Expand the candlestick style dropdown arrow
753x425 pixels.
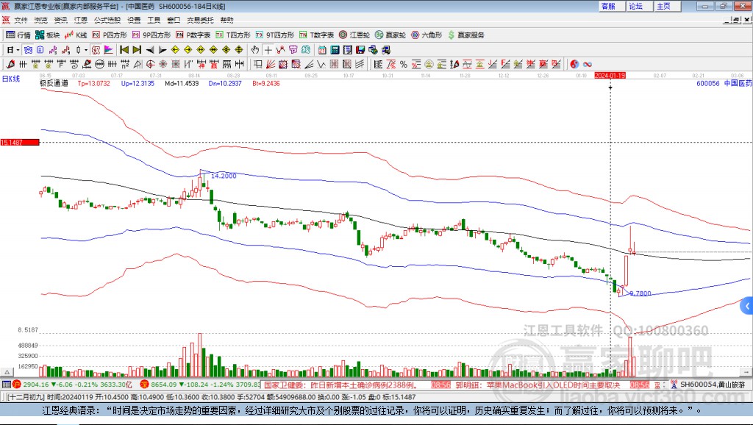click(86, 50)
